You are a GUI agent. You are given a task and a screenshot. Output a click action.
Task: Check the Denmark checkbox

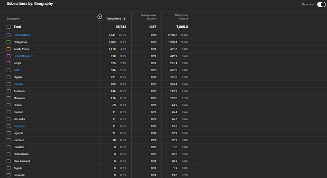pyautogui.click(x=9, y=175)
